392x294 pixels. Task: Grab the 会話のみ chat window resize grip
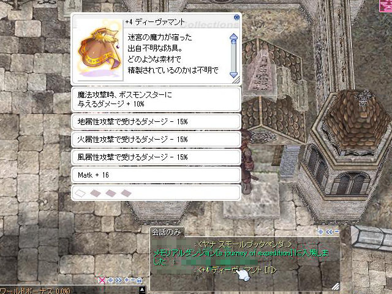click(x=336, y=287)
